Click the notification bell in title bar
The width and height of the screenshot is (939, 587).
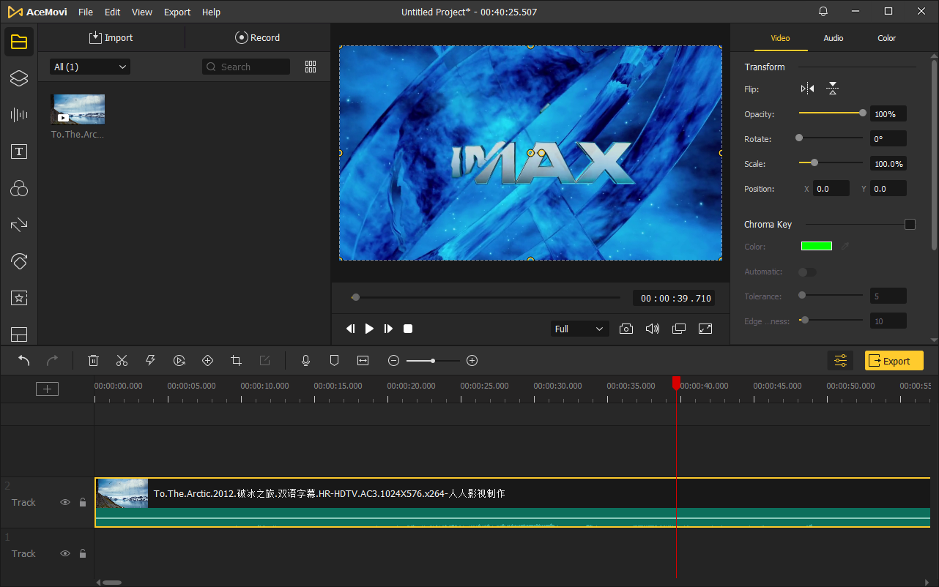pos(823,12)
